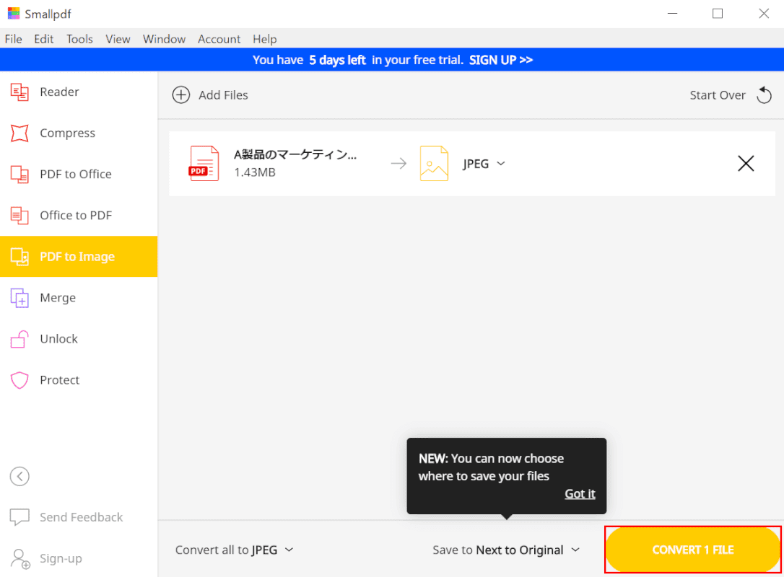Remove the file with the X icon

click(746, 163)
